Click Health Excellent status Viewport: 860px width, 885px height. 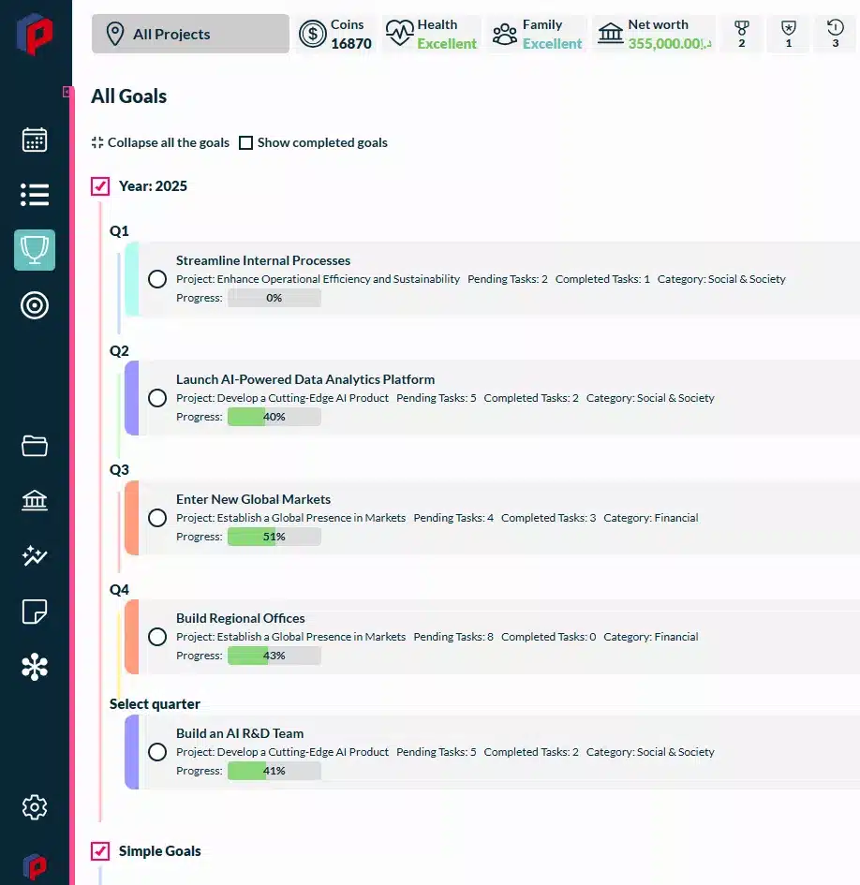[447, 43]
